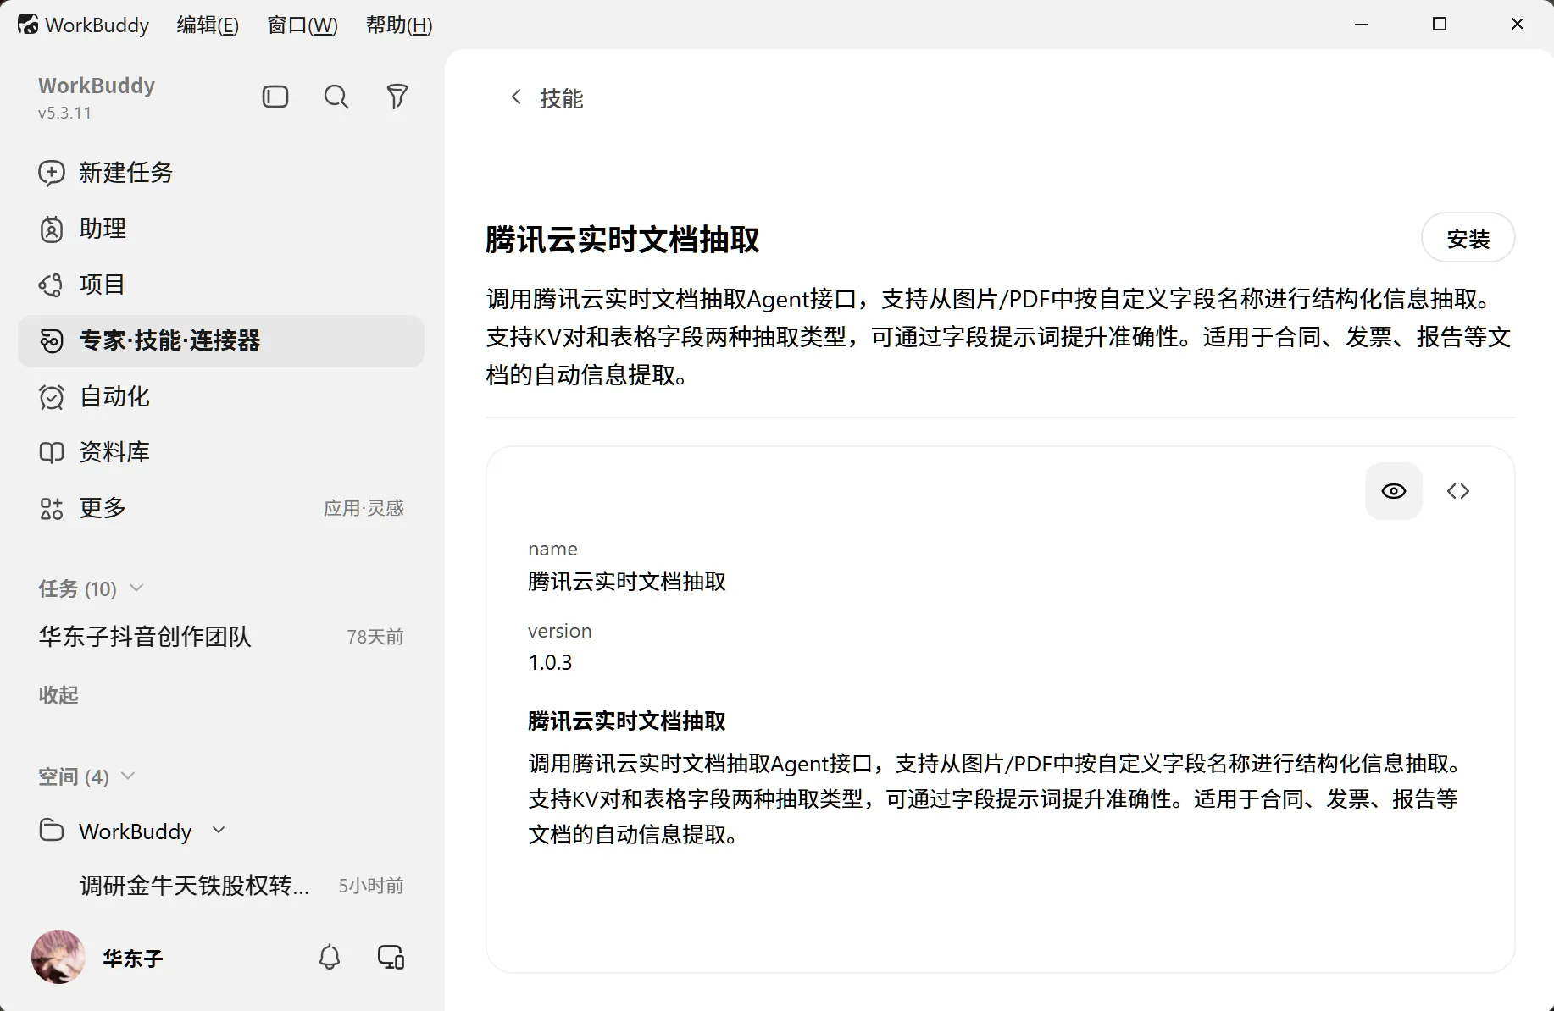The width and height of the screenshot is (1554, 1011).
Task: Install the 腾讯云实时文档抽取 skill
Action: tap(1468, 238)
